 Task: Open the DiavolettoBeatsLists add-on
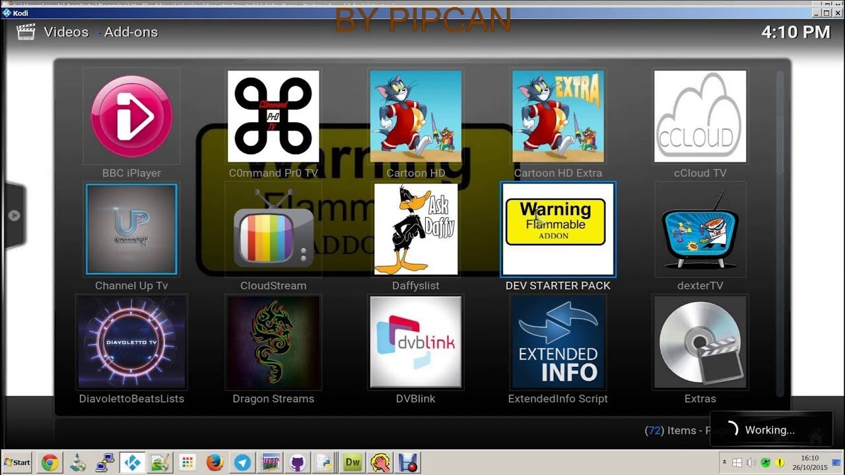[131, 342]
